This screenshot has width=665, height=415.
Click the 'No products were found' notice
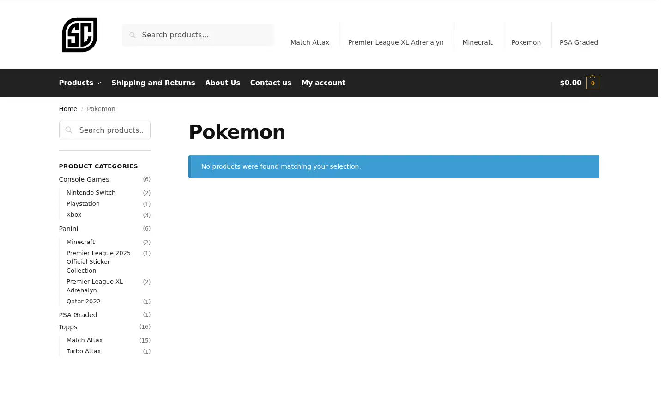point(394,166)
